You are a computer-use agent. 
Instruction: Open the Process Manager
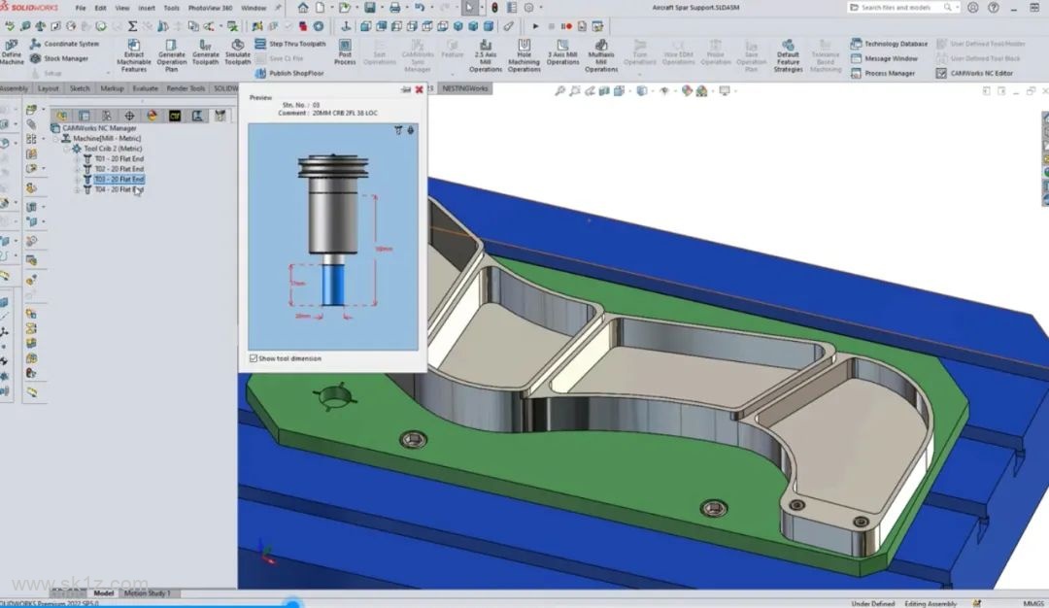[x=882, y=73]
